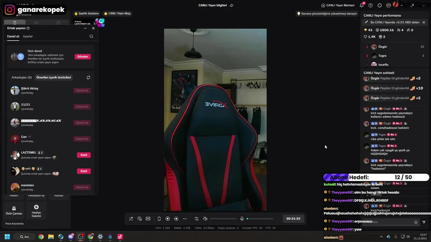Viewport: 431px width, 242px height.
Task: Click the replay clip capture icon
Action: point(176,218)
